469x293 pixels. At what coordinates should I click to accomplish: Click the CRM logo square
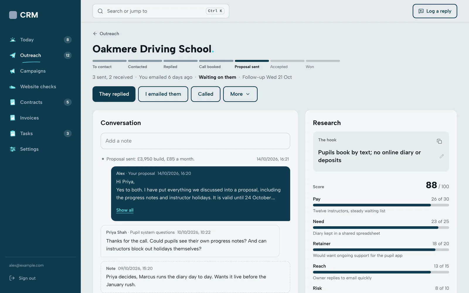[x=13, y=15]
